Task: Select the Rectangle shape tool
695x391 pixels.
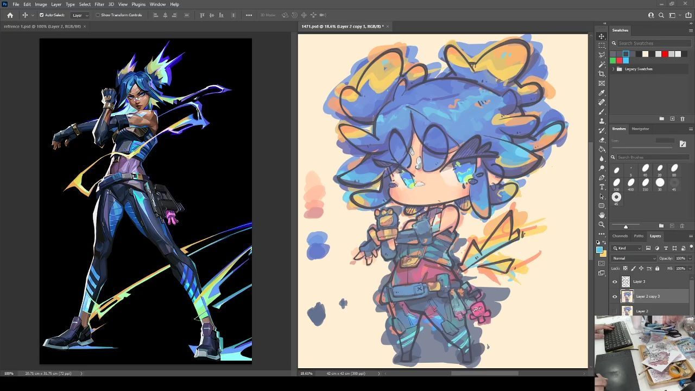Action: point(602,206)
